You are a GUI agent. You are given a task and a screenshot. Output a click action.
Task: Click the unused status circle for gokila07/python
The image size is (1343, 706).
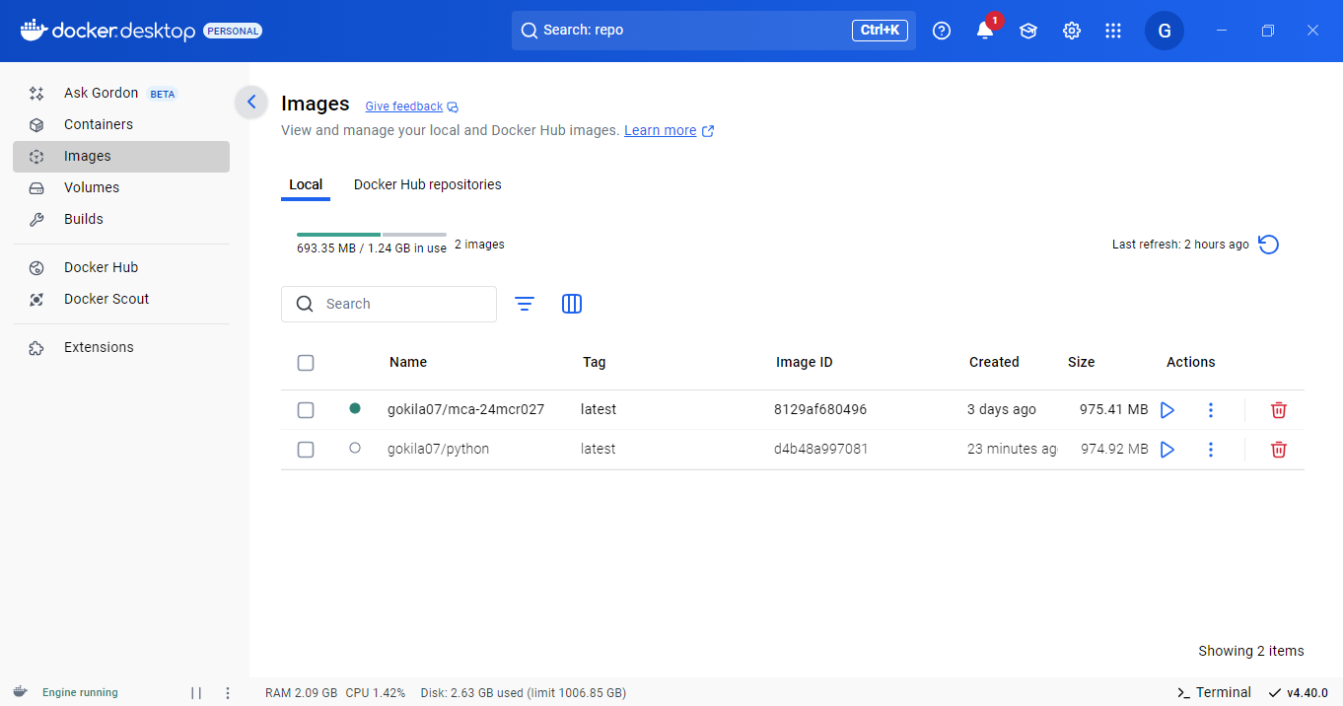click(355, 448)
